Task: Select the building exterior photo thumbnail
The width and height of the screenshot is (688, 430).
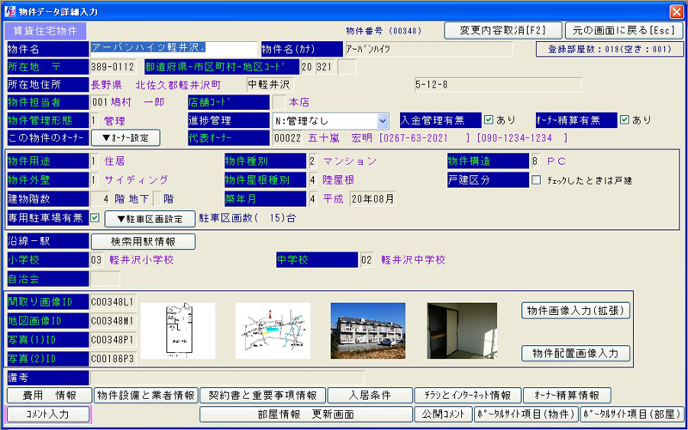Action: pyautogui.click(x=367, y=330)
